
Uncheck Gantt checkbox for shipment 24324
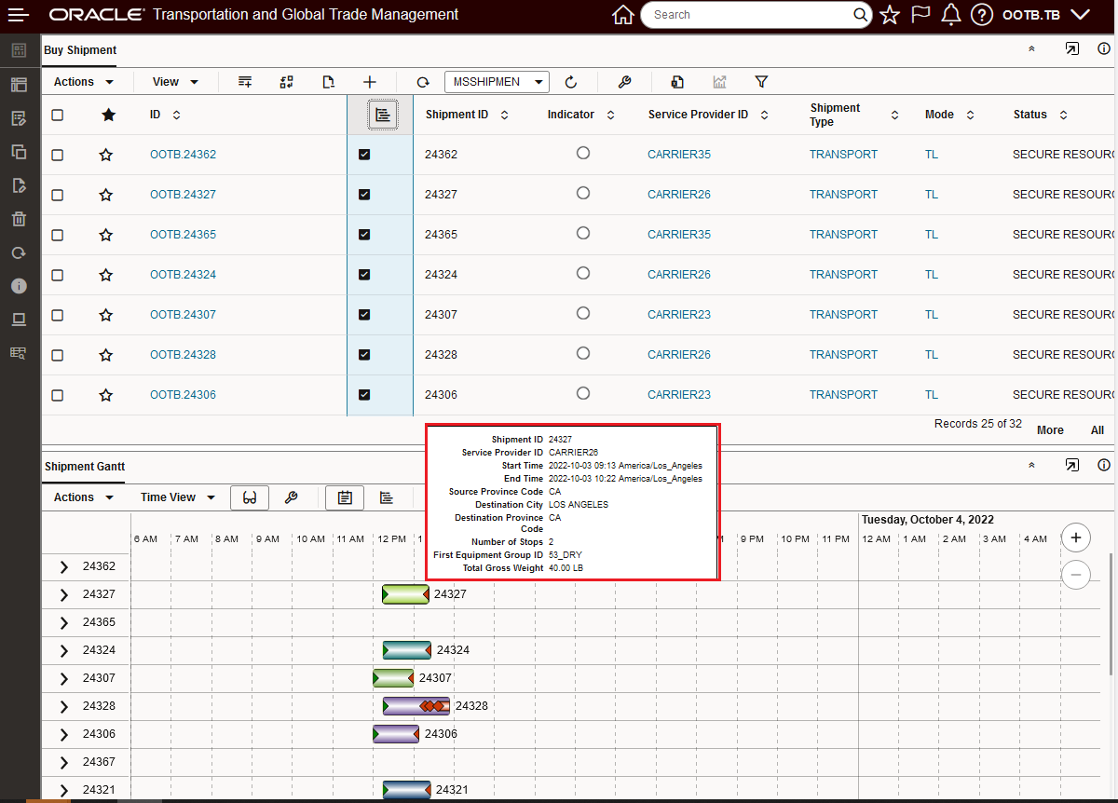tap(364, 275)
